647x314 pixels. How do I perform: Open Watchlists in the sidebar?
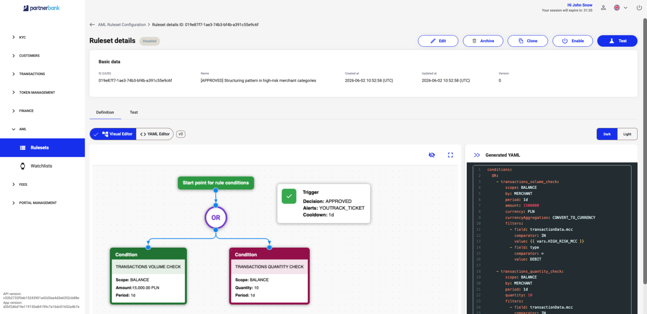coord(42,166)
